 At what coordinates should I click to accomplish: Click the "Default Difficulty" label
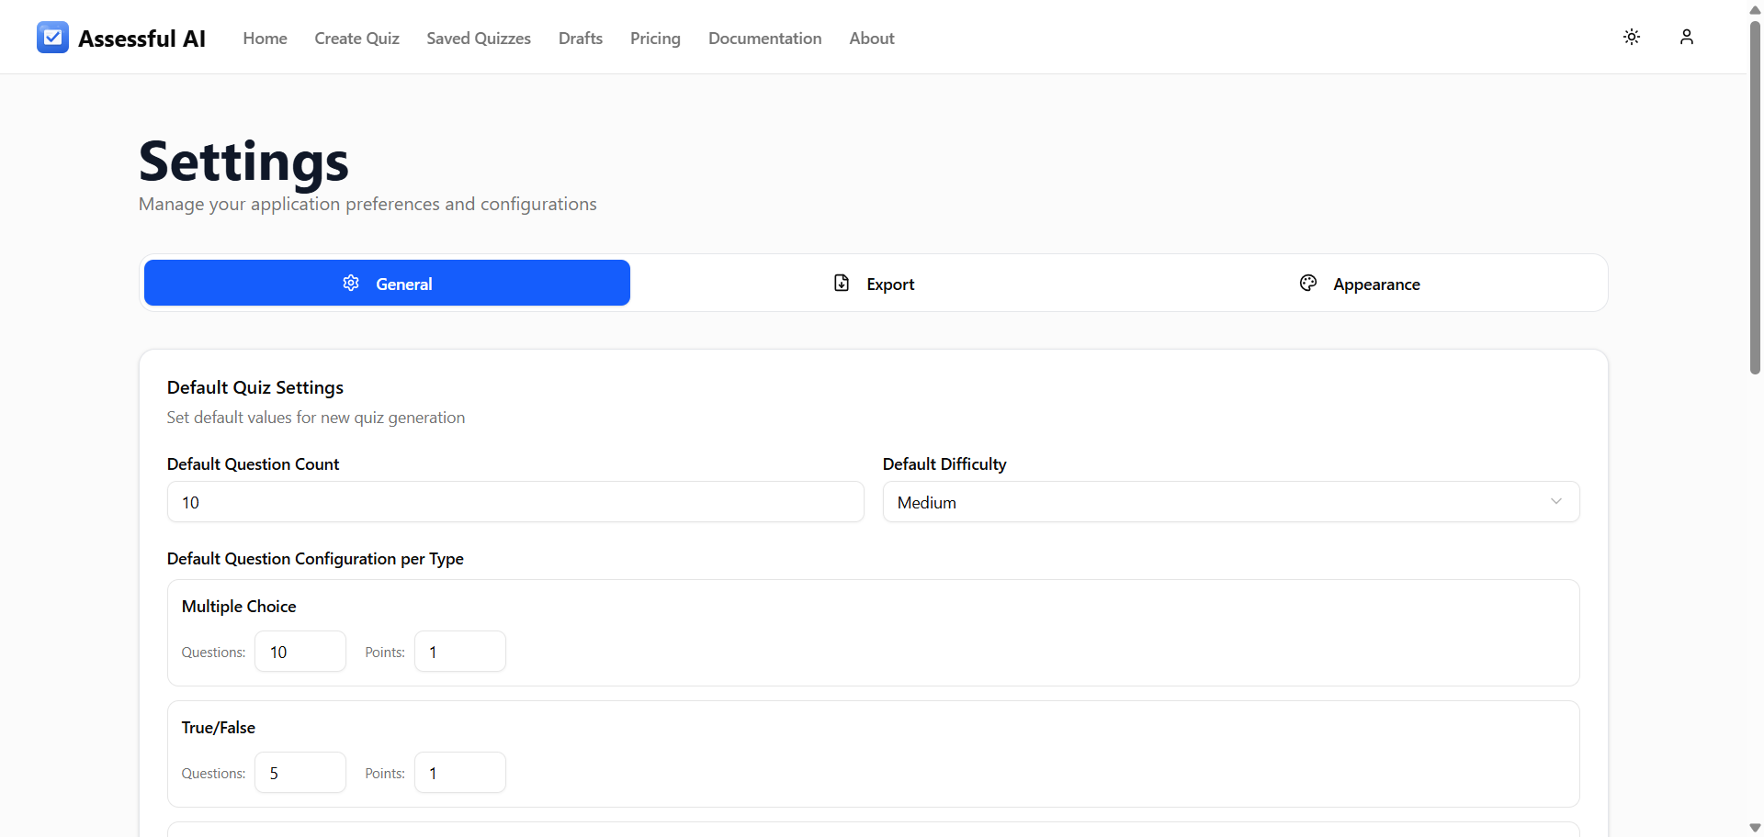coord(944,464)
